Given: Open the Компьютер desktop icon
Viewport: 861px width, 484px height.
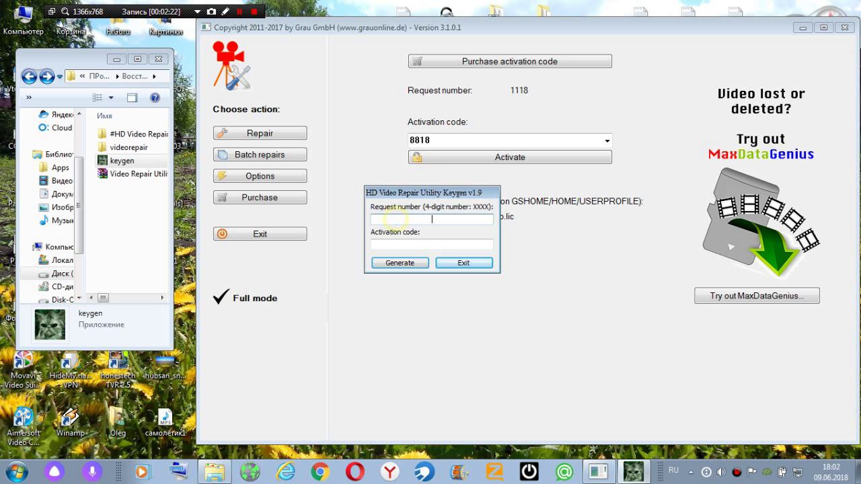Looking at the screenshot, I should [x=23, y=20].
